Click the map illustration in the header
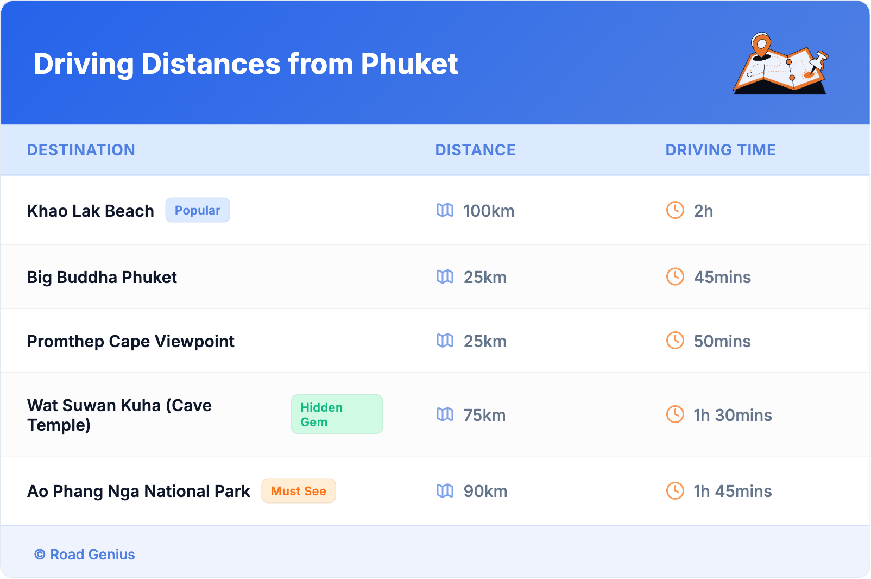The image size is (871, 579). pos(780,64)
